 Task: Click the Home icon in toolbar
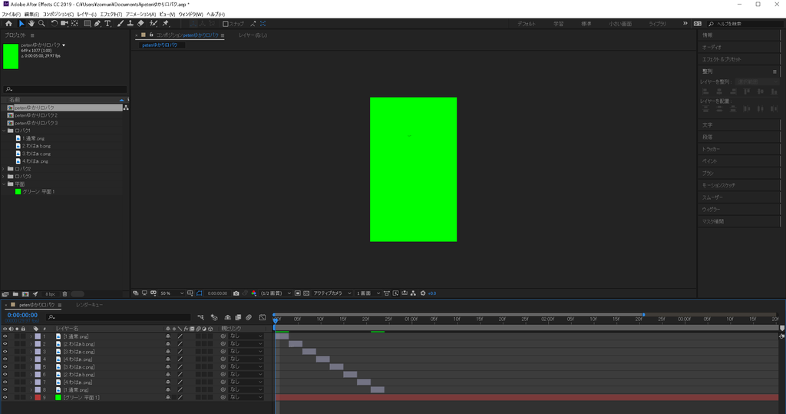click(x=8, y=24)
